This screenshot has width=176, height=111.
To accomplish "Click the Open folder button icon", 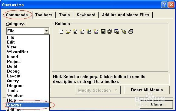I will 68,31.
